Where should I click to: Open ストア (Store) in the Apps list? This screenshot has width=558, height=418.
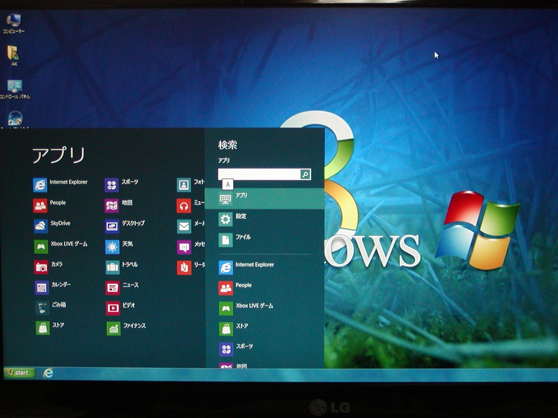point(50,328)
